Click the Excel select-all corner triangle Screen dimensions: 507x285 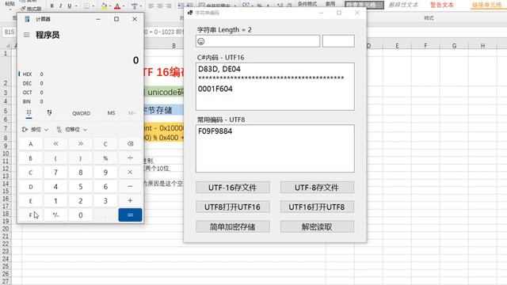(x=8, y=46)
